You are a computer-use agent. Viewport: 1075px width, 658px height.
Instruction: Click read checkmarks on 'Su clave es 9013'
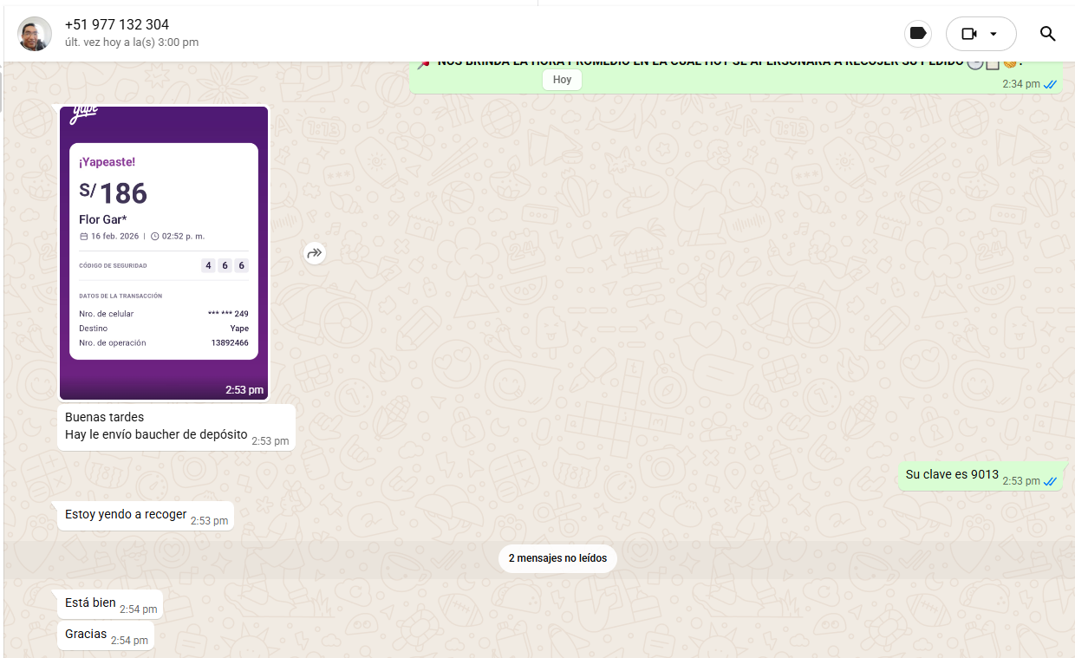1050,481
